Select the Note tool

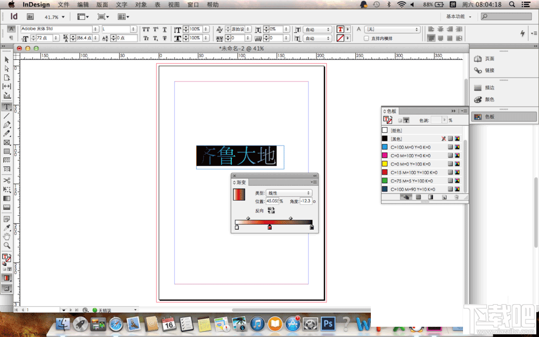[6, 219]
